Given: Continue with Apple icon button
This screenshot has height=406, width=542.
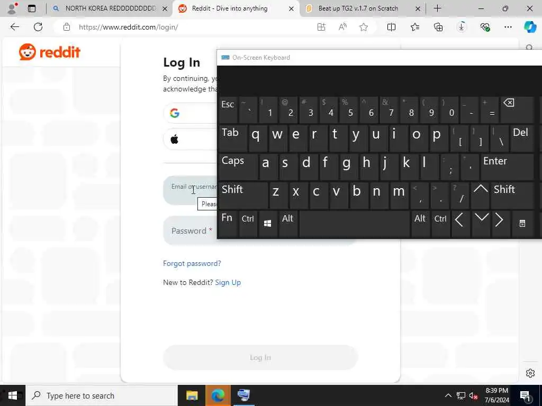Looking at the screenshot, I should pos(175,139).
